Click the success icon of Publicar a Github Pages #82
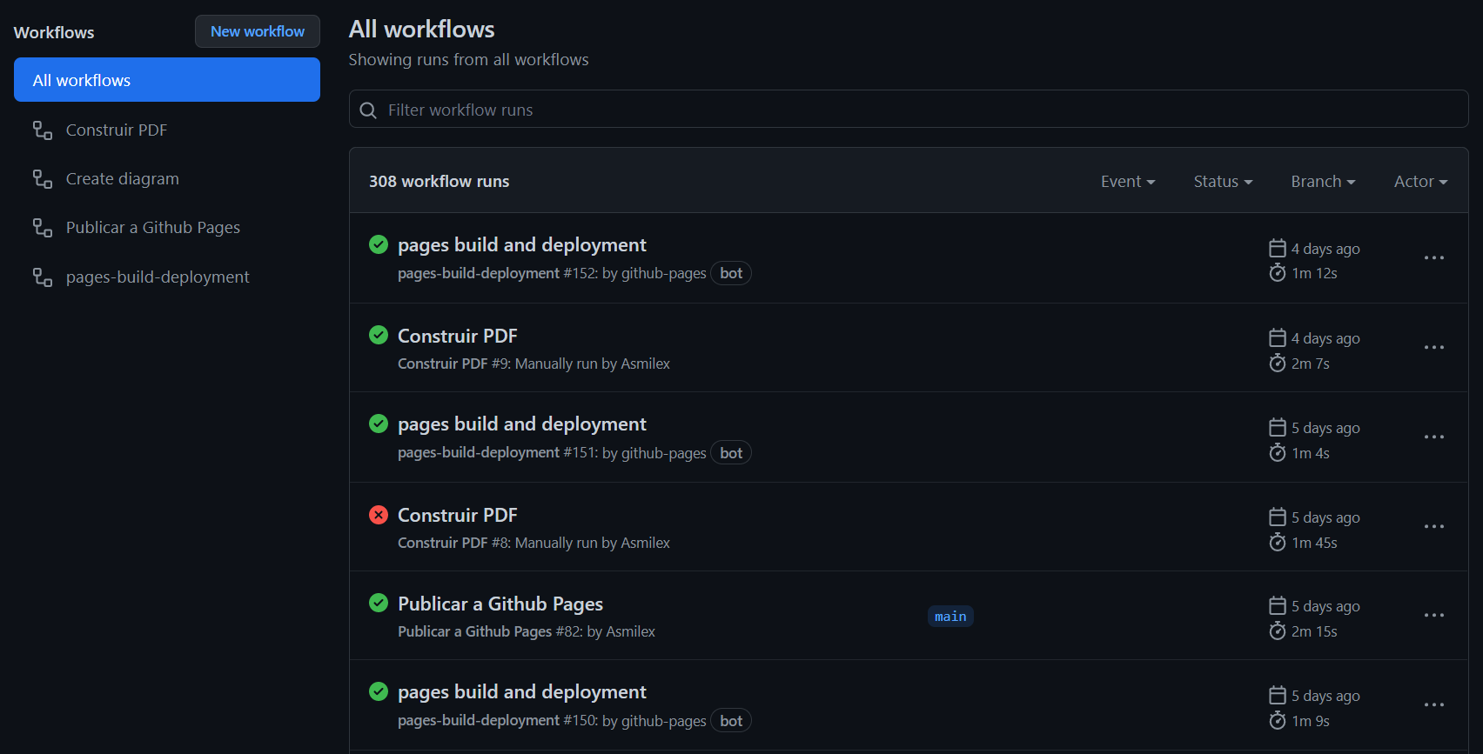The width and height of the screenshot is (1483, 754). click(x=379, y=603)
